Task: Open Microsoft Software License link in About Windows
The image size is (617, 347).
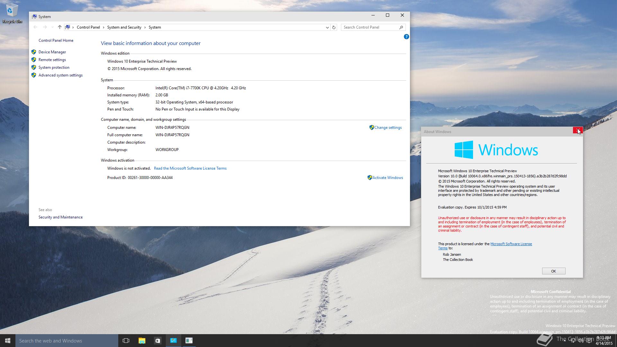Action: tap(511, 244)
